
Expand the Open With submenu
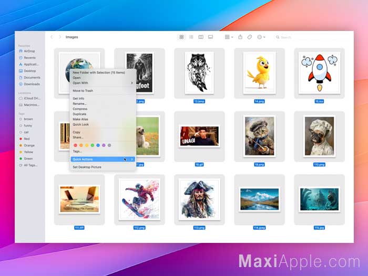pos(103,83)
